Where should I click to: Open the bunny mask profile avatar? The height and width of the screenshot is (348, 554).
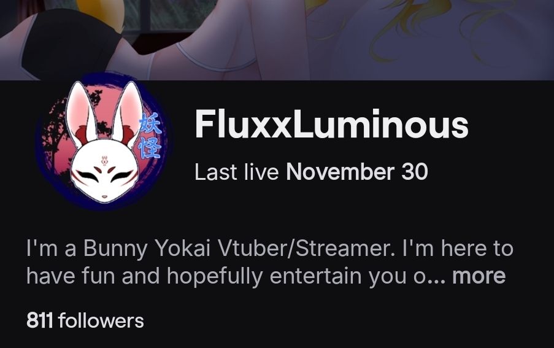[x=103, y=141]
